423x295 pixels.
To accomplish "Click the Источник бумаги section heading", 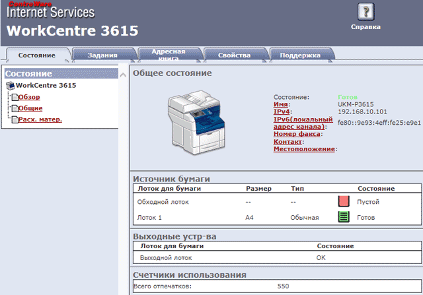I will coord(171,179).
